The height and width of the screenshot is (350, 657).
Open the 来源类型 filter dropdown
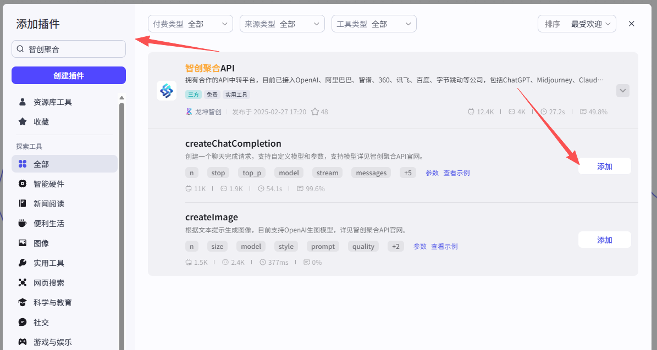[282, 24]
